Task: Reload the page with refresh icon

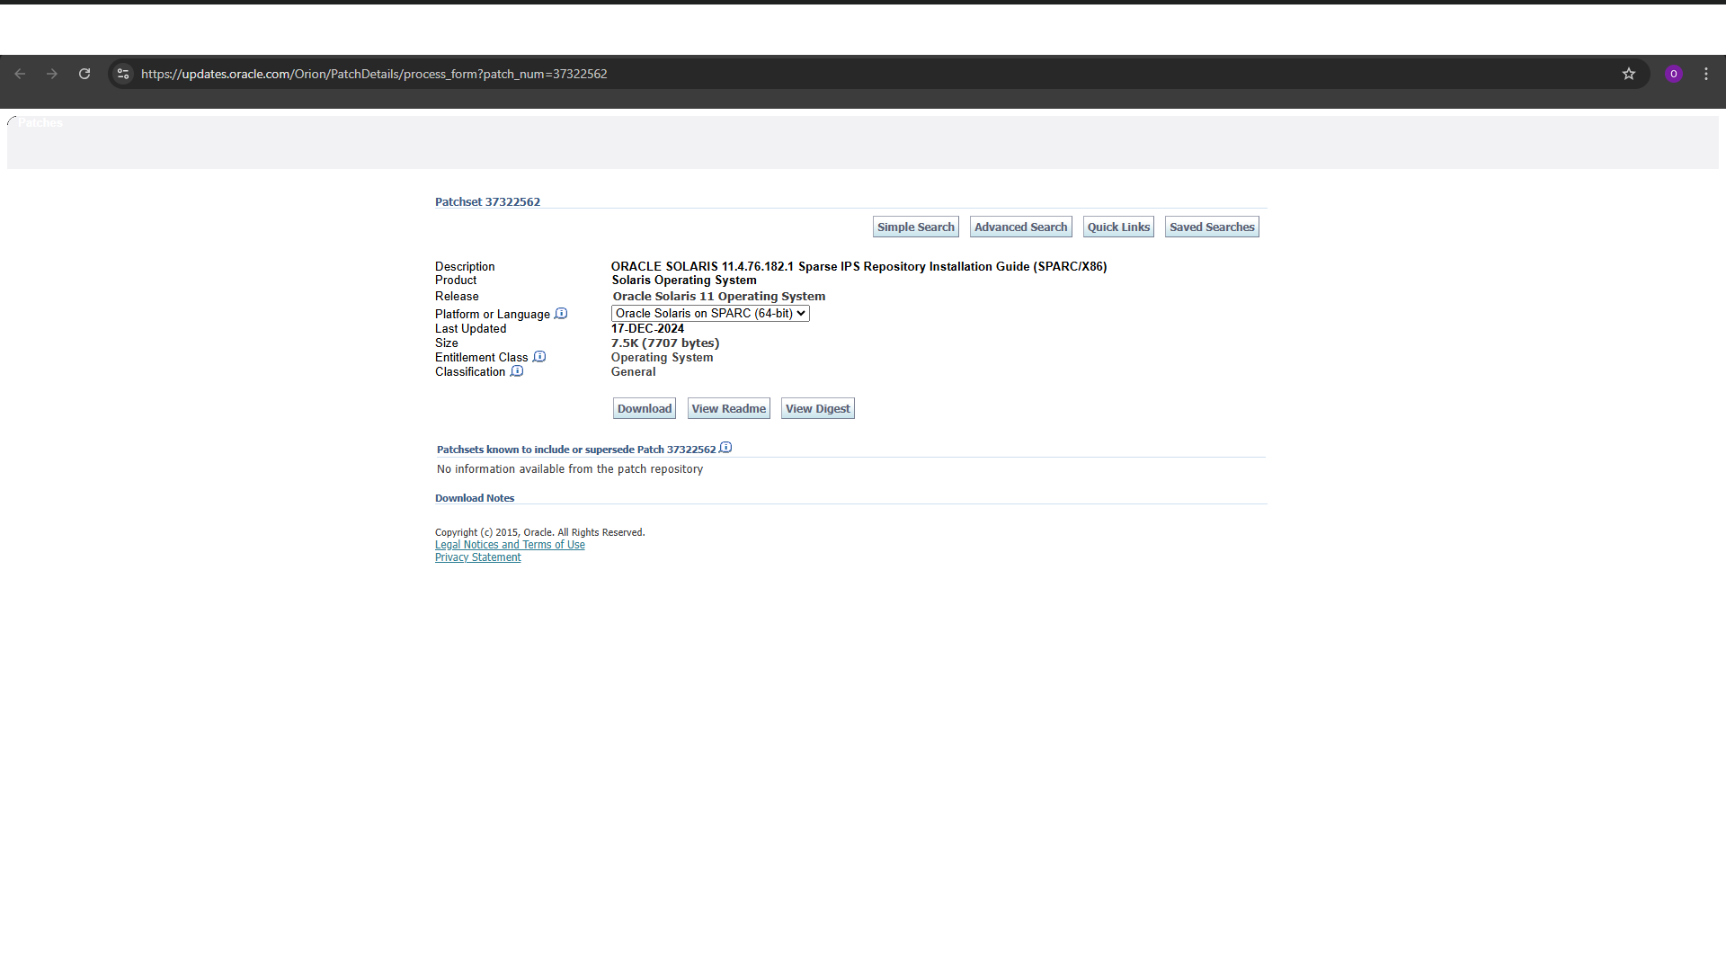Action: (85, 74)
